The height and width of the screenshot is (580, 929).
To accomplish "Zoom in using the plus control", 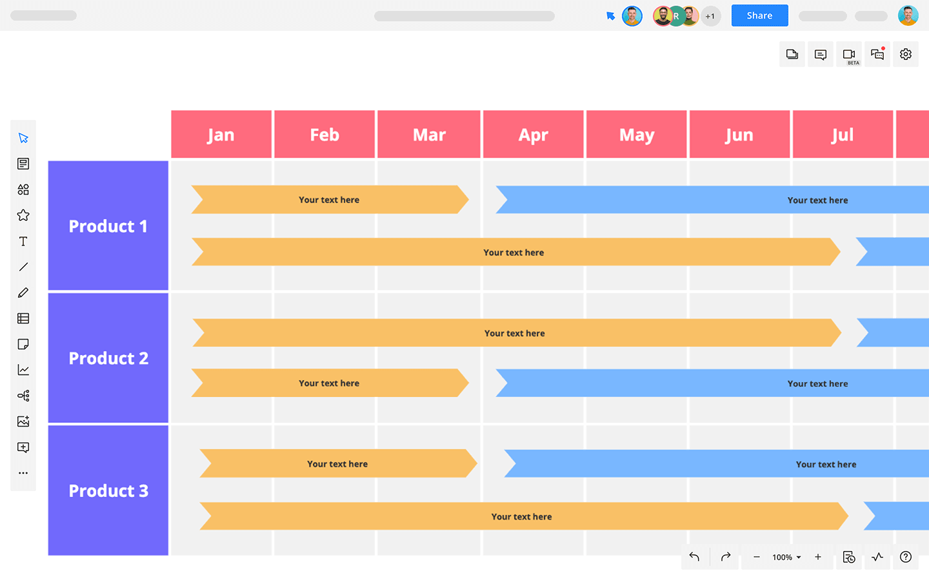I will pos(817,557).
